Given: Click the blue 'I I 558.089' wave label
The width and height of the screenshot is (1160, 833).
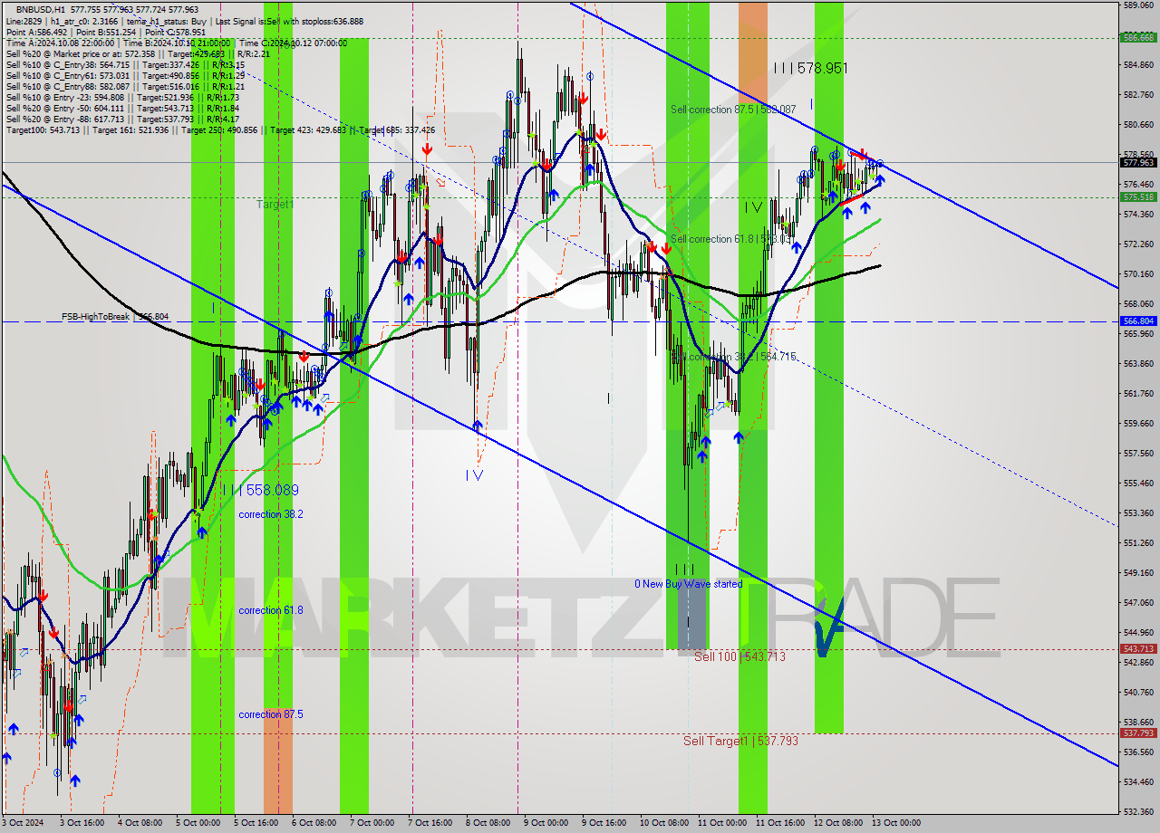Looking at the screenshot, I should pyautogui.click(x=263, y=490).
